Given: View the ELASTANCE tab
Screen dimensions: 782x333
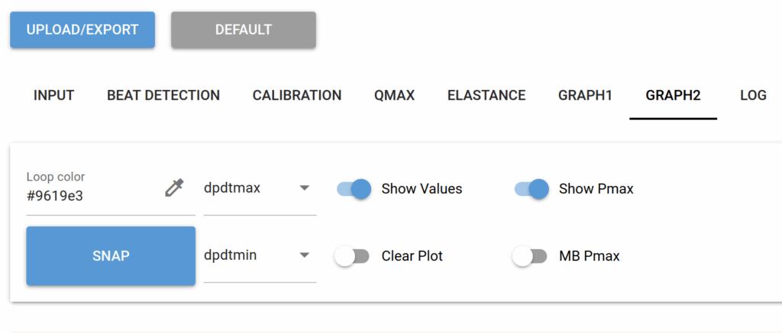Looking at the screenshot, I should point(486,95).
